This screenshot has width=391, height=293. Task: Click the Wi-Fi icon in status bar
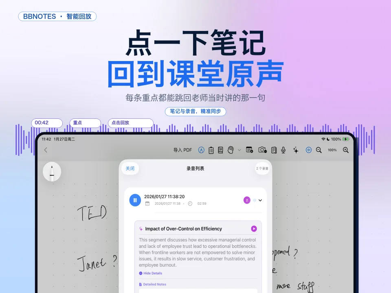[323, 139]
